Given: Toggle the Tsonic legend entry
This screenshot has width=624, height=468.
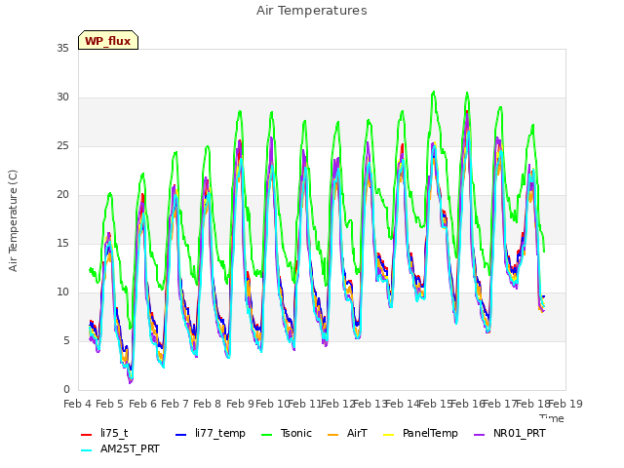Looking at the screenshot, I should coord(286,433).
